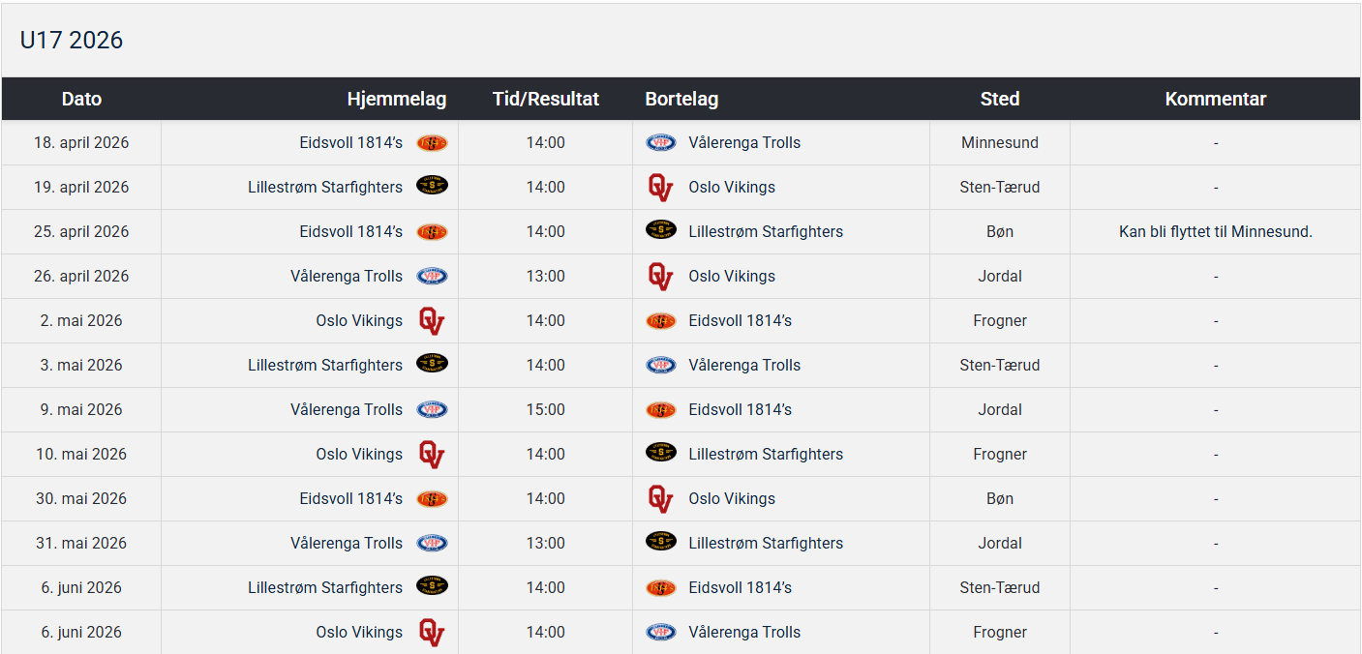Click the 'Kan bli flyttet til Minnesund.' comment
Screen dimensions: 1362x654
point(1216,232)
